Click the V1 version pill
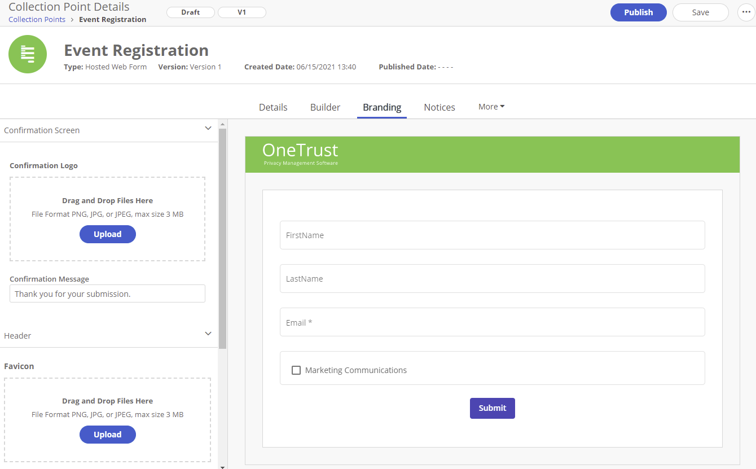 pyautogui.click(x=241, y=12)
